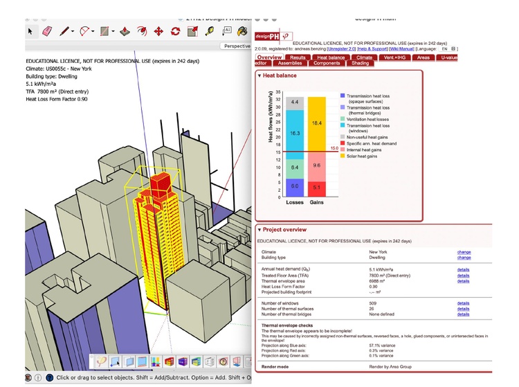Click the heat balance bar chart icon

(156, 361)
